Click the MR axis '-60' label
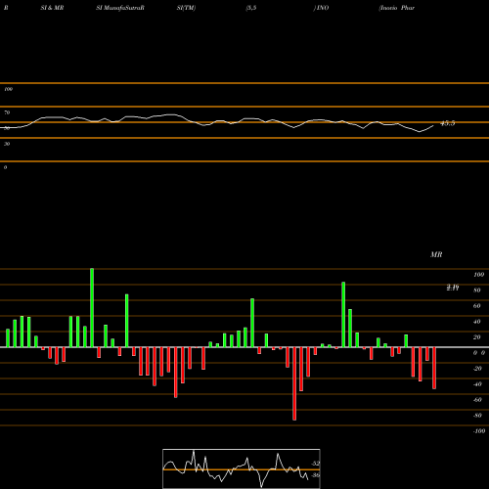This screenshot has width=489, height=489. pos(477,400)
